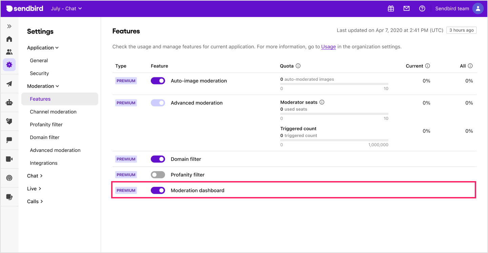Image resolution: width=488 pixels, height=253 pixels.
Task: Open the live broadcast icon in sidebar
Action: (9, 178)
